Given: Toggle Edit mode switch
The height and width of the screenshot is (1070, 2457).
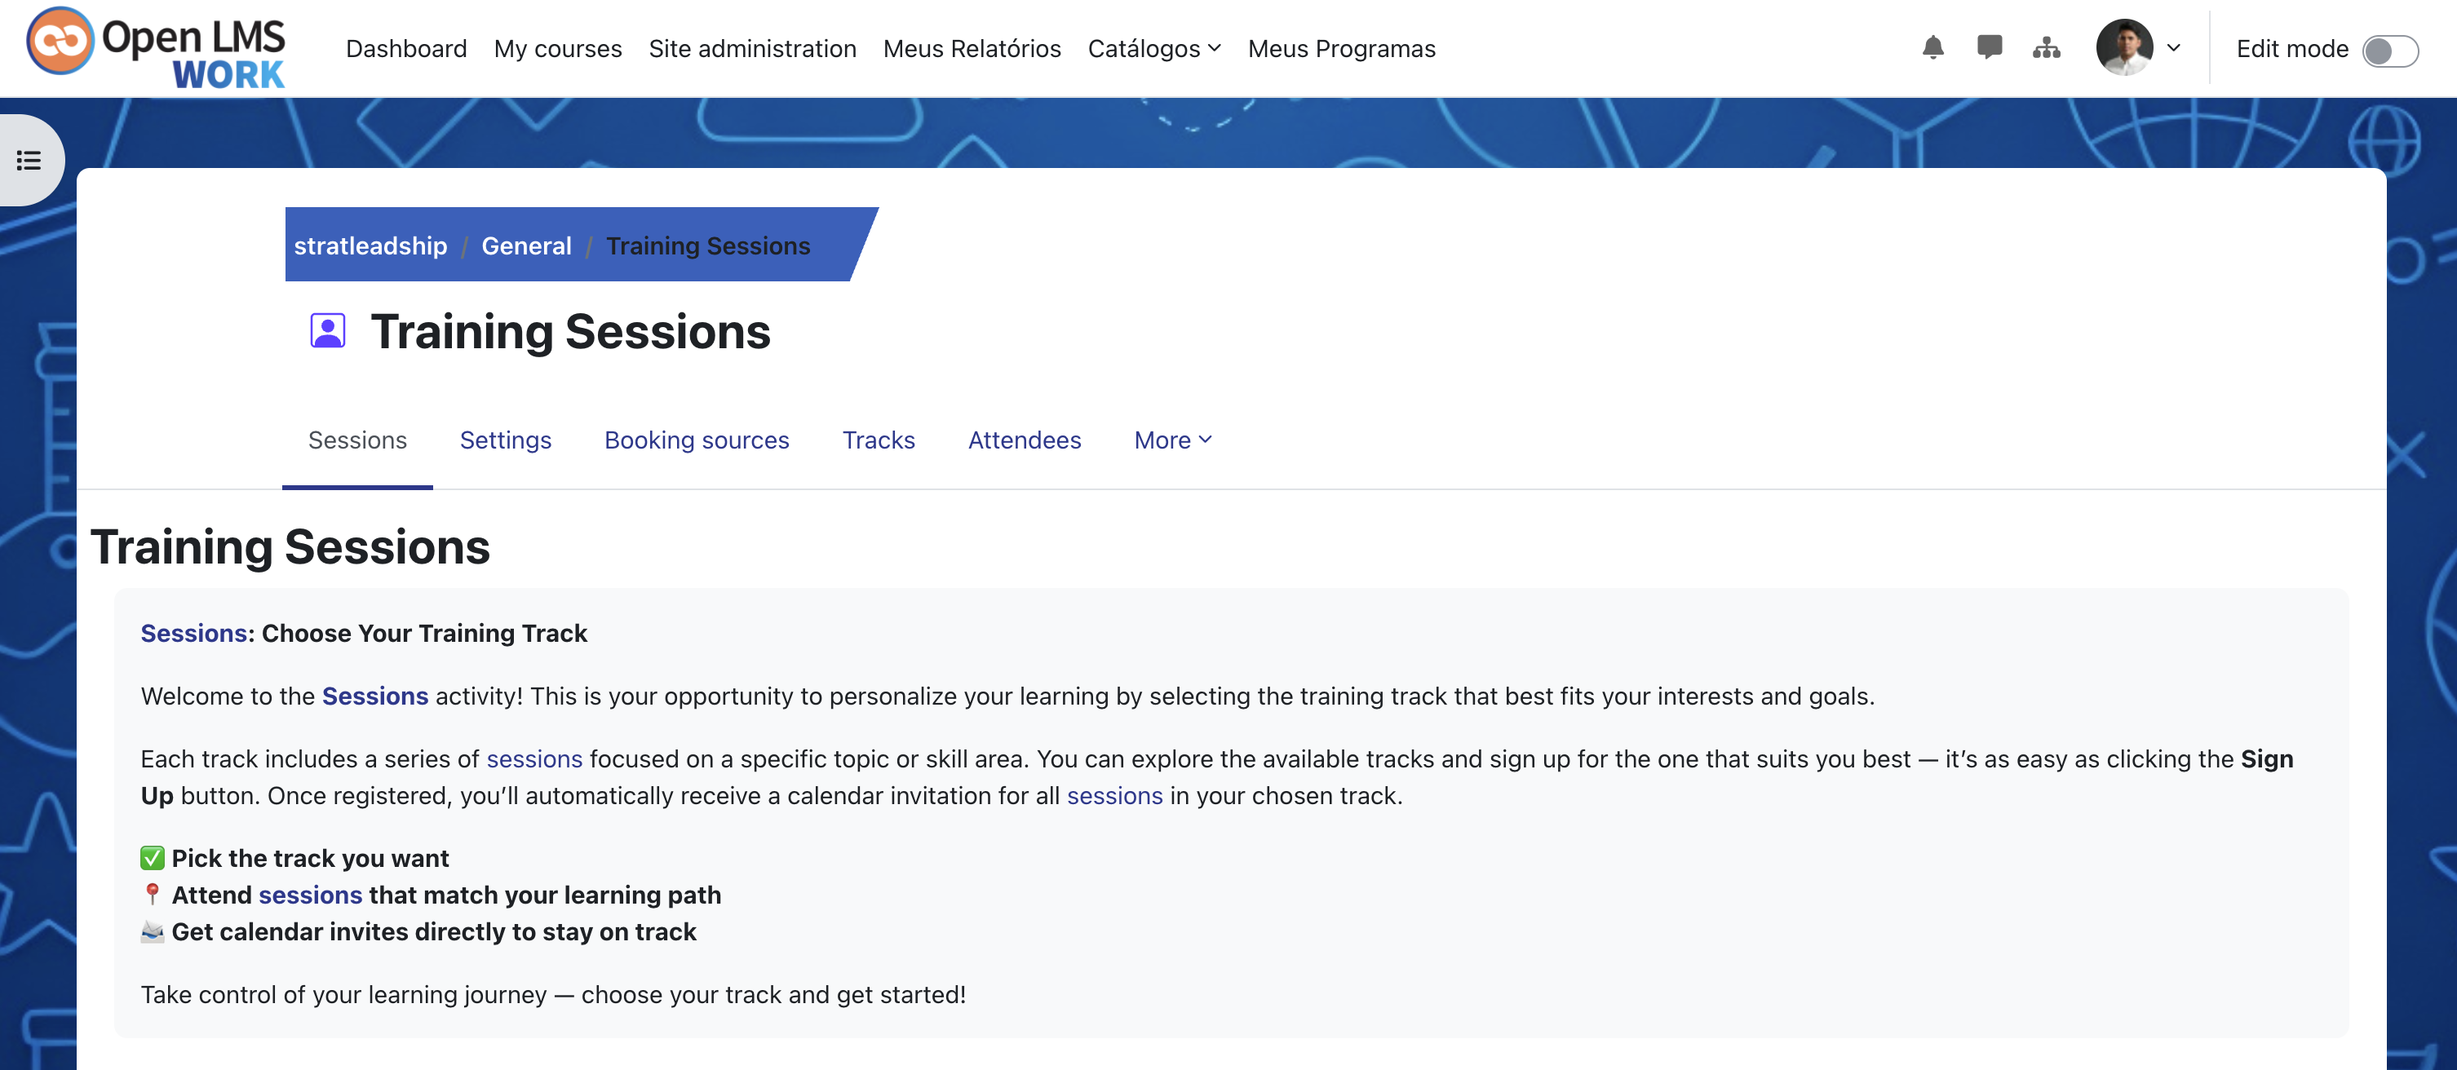Looking at the screenshot, I should tap(2389, 50).
